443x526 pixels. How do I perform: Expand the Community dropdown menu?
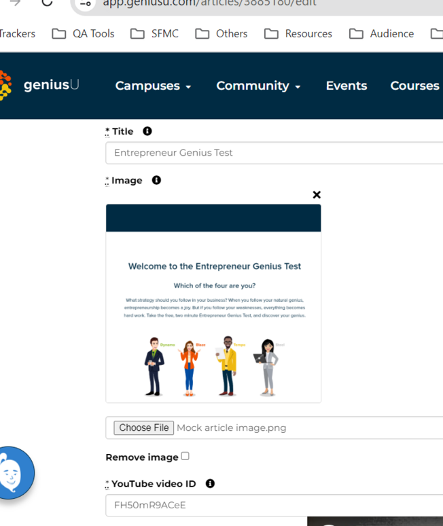(258, 86)
